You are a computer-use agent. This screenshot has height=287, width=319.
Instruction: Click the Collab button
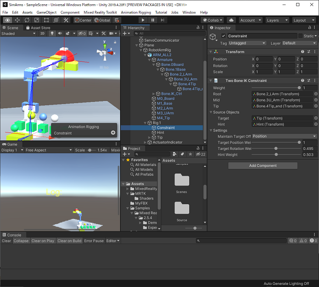click(213, 20)
